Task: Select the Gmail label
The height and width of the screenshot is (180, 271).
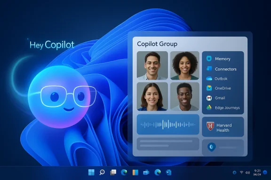Action: pos(220,98)
